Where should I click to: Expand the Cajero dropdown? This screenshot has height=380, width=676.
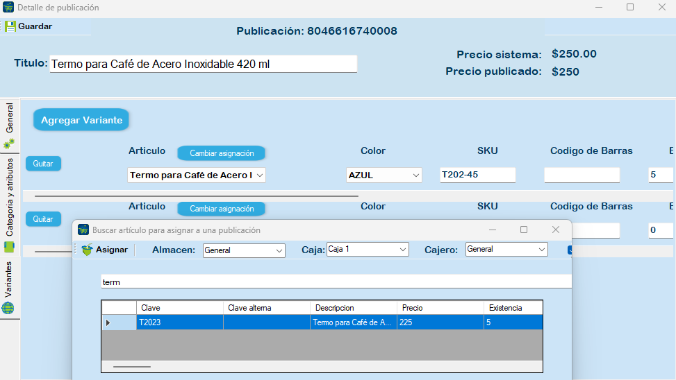506,249
